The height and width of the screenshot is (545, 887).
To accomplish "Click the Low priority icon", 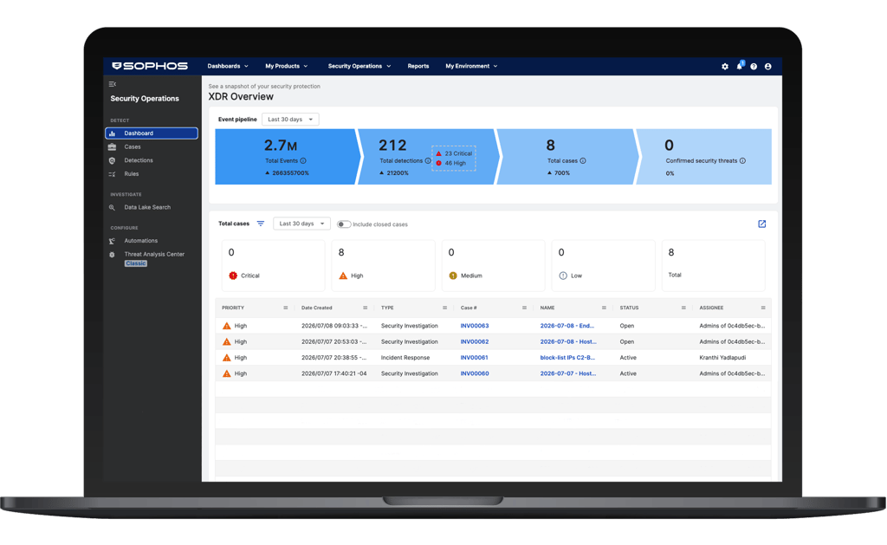I will pyautogui.click(x=563, y=276).
